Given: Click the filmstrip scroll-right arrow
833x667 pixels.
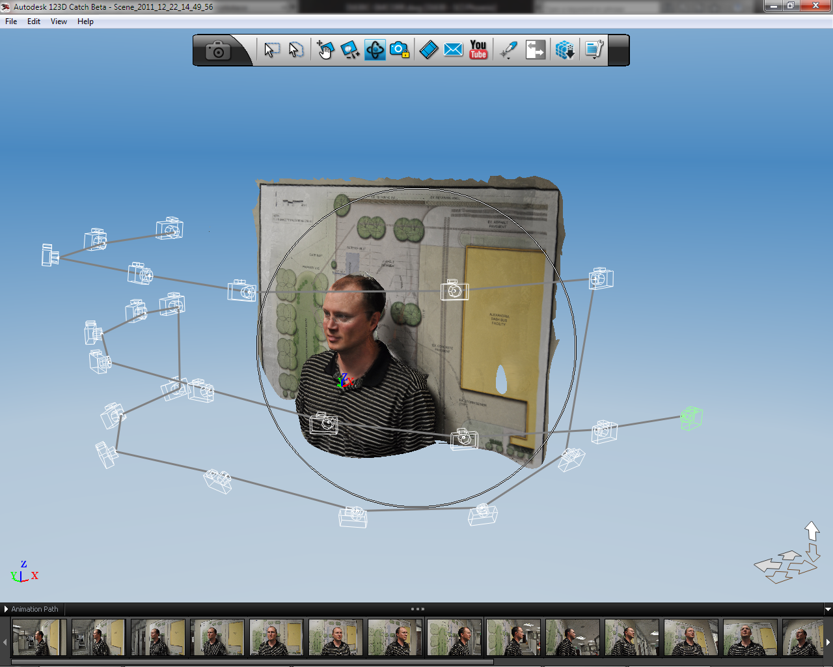Looking at the screenshot, I should (x=828, y=642).
